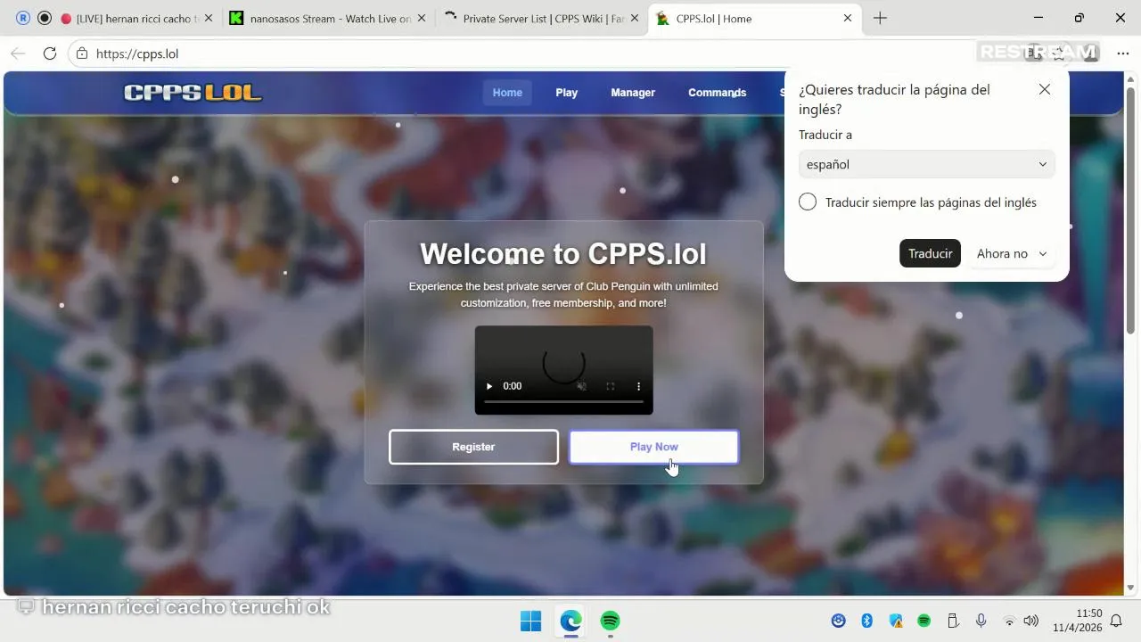
Task: Open Spotify from the taskbar
Action: point(610,621)
